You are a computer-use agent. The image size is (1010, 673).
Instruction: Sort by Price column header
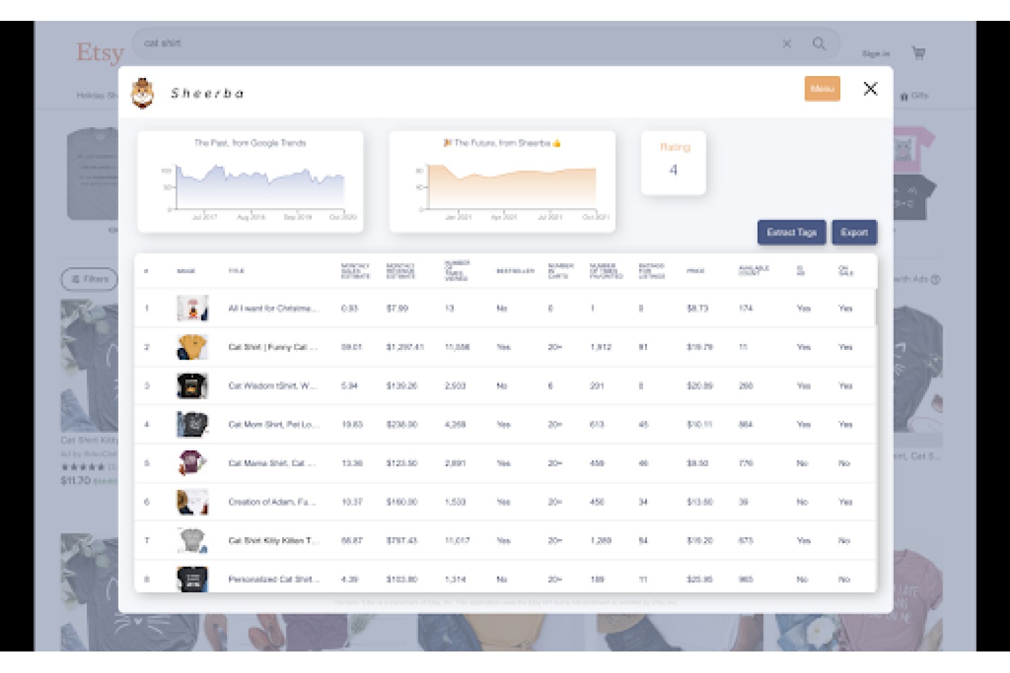coord(696,271)
